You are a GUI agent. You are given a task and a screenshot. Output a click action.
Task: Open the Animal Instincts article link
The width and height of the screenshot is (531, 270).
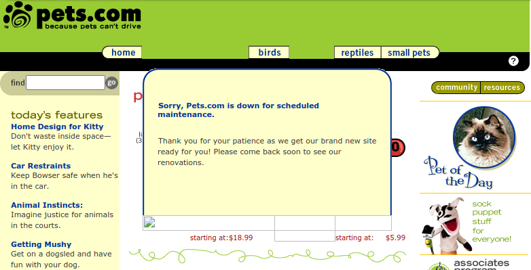click(x=47, y=205)
